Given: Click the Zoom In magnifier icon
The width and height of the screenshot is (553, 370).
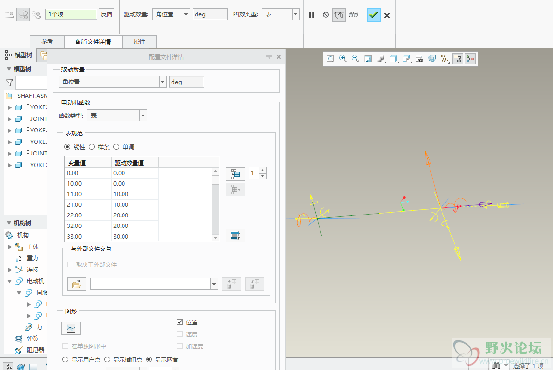Looking at the screenshot, I should (343, 59).
